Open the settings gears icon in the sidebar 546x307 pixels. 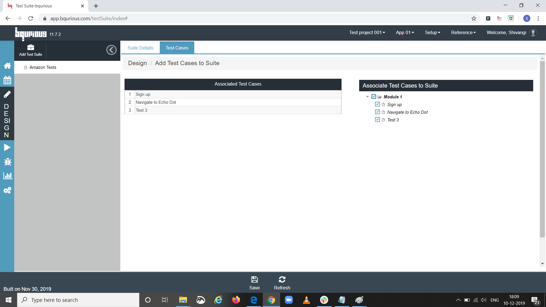[7, 190]
